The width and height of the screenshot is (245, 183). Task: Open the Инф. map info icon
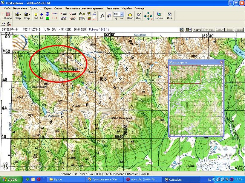click(139, 16)
